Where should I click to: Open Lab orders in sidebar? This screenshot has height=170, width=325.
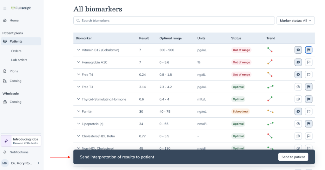tap(19, 60)
